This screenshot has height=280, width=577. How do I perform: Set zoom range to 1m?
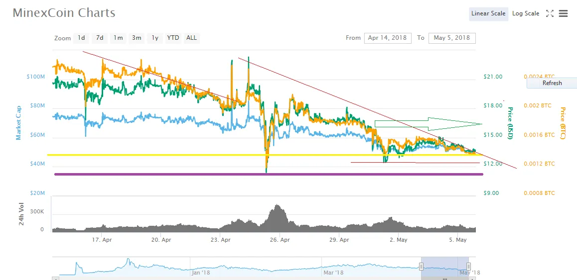click(118, 38)
